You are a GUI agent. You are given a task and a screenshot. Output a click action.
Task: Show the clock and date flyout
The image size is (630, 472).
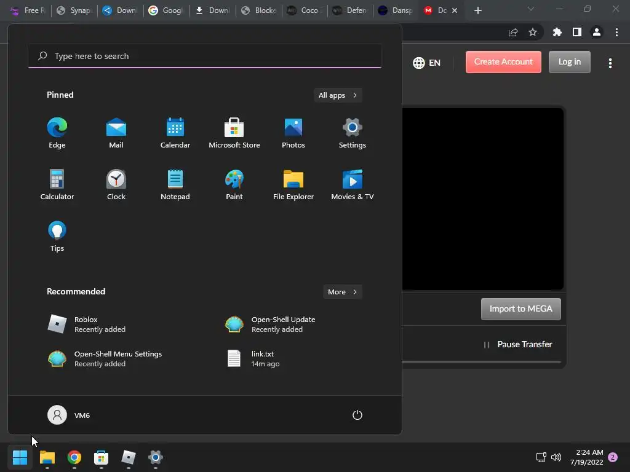point(586,457)
